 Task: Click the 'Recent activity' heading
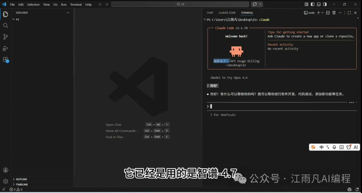click(x=280, y=45)
